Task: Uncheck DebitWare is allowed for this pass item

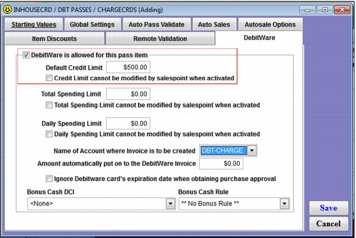Action: click(26, 55)
